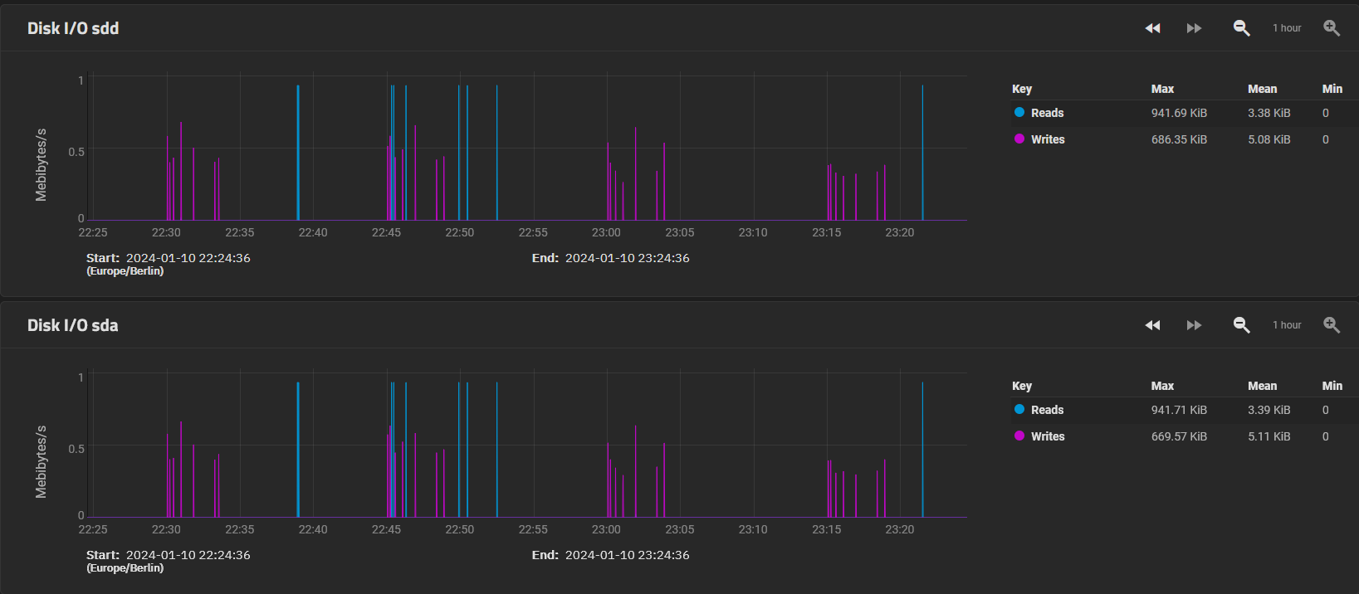1359x594 pixels.
Task: Click the 22:45 tick on sda chart axis
Action: pyautogui.click(x=386, y=529)
